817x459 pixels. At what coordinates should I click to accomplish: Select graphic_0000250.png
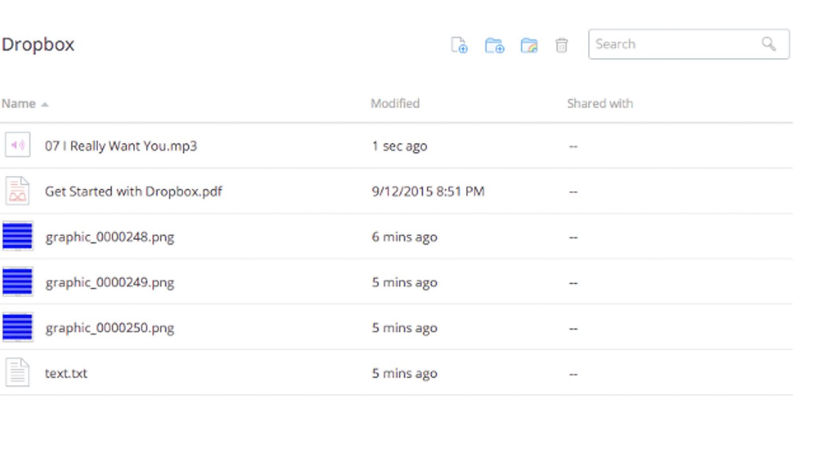(110, 328)
